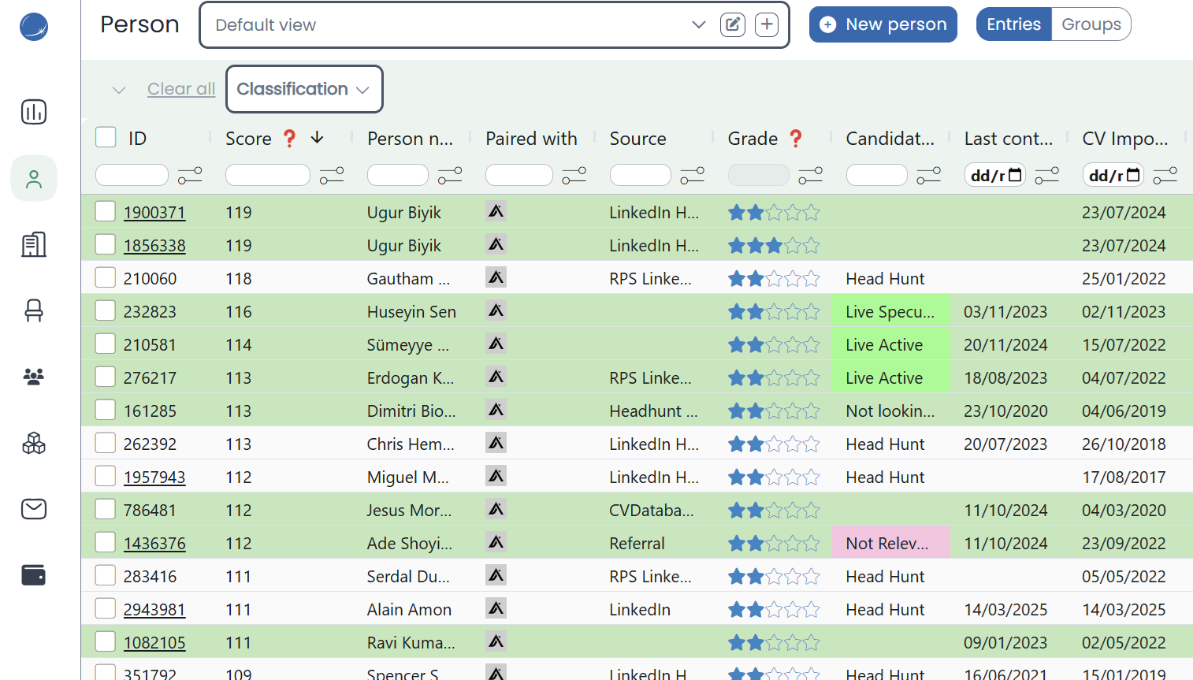Open the wallet icon in sidebar
Screen dimensions: 1193x680
pyautogui.click(x=34, y=575)
